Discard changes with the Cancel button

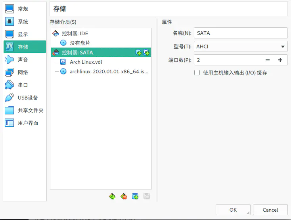coord(270,210)
